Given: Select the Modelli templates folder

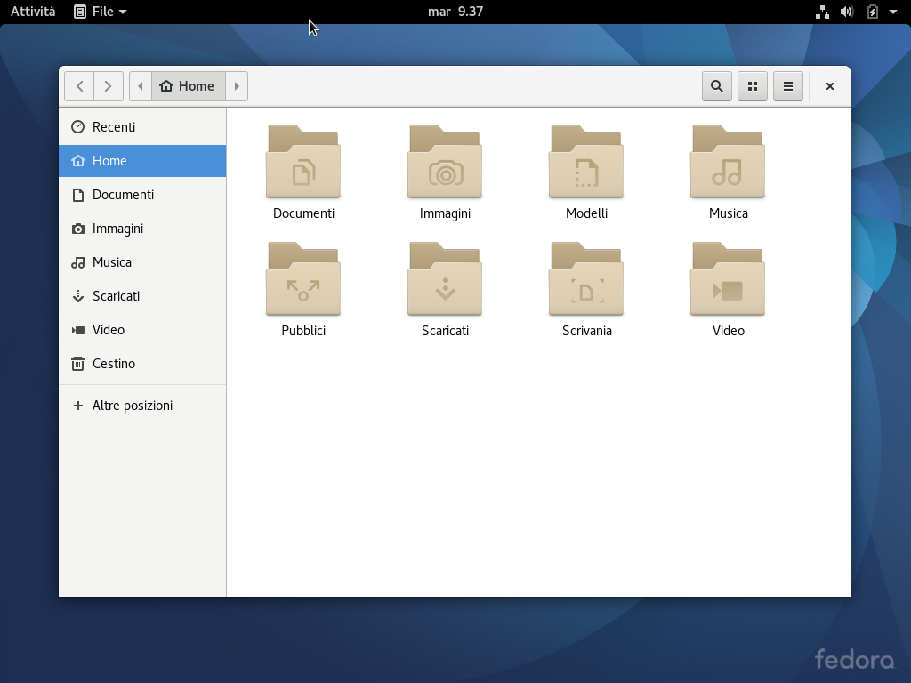Looking at the screenshot, I should 586,163.
